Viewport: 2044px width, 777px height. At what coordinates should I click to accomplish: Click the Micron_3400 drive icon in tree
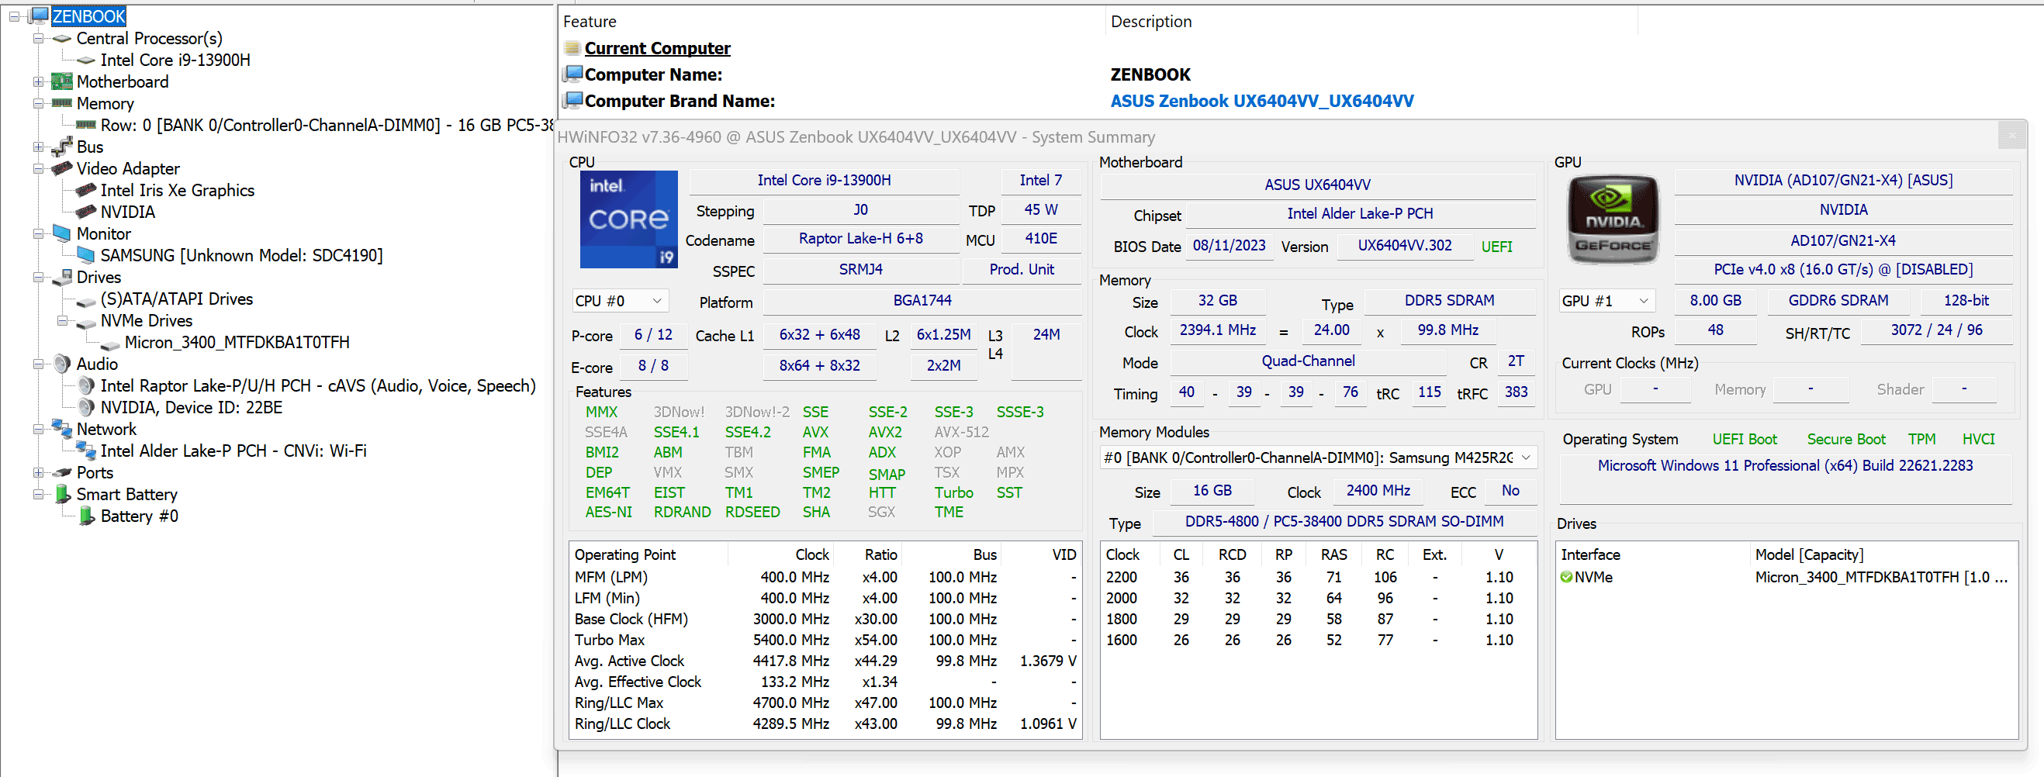111,344
